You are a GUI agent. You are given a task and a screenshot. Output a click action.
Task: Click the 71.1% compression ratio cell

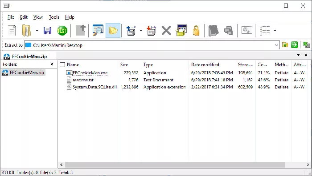(x=264, y=73)
